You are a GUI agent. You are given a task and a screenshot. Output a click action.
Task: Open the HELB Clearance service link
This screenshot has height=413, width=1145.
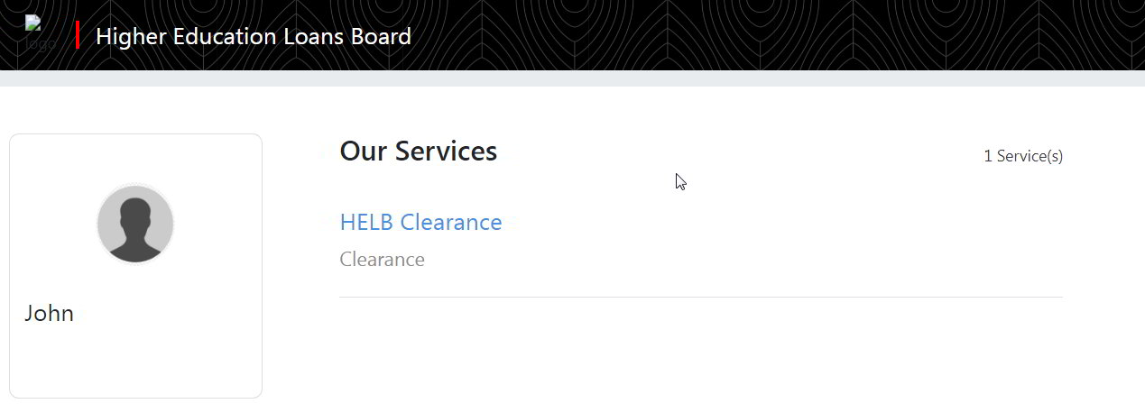tap(420, 222)
